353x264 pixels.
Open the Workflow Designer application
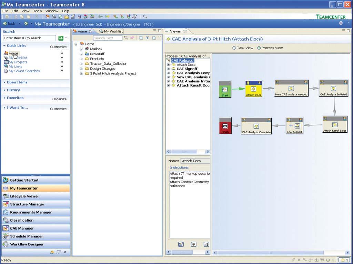pyautogui.click(x=36, y=244)
